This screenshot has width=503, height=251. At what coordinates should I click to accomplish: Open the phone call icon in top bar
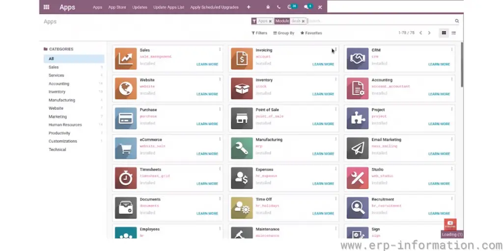pos(279,7)
